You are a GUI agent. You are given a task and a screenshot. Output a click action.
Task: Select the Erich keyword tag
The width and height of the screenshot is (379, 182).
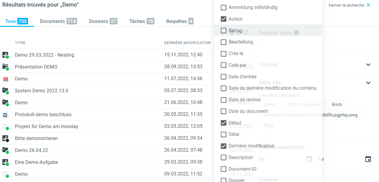337,105
